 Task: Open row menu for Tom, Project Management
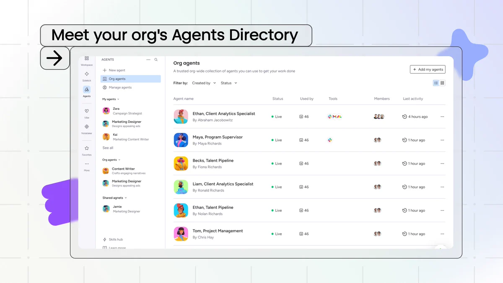[x=442, y=234]
